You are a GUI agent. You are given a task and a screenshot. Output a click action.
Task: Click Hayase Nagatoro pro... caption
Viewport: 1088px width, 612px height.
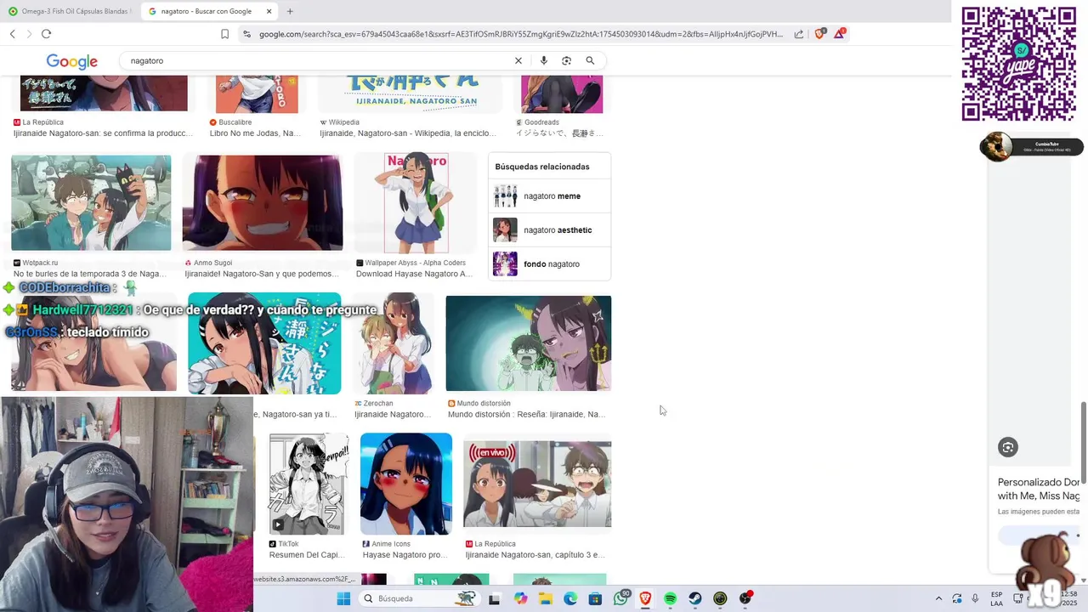point(405,555)
